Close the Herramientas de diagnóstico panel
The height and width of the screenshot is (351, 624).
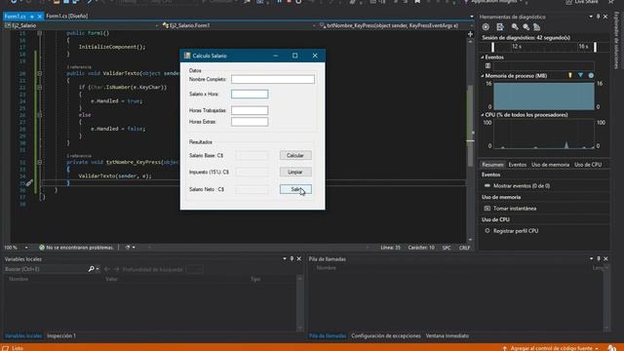(605, 17)
